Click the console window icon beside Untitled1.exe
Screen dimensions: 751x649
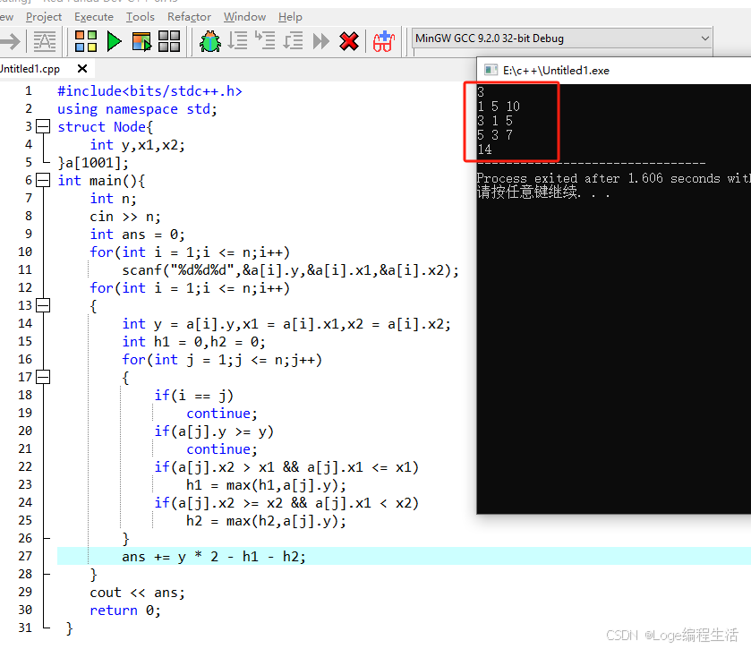pos(491,71)
